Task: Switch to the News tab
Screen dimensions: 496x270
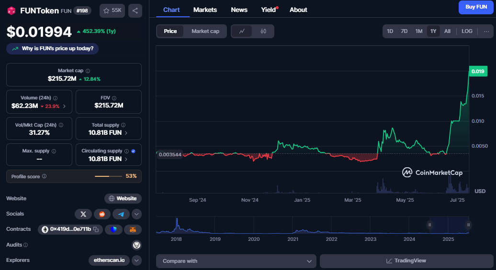Action: coord(239,10)
